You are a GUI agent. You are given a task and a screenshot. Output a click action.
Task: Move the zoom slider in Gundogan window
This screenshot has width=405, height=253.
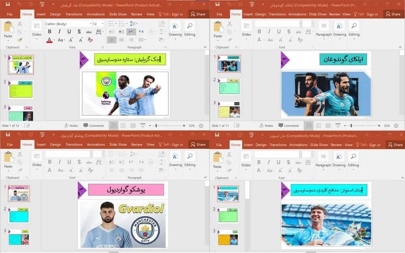click(x=351, y=125)
